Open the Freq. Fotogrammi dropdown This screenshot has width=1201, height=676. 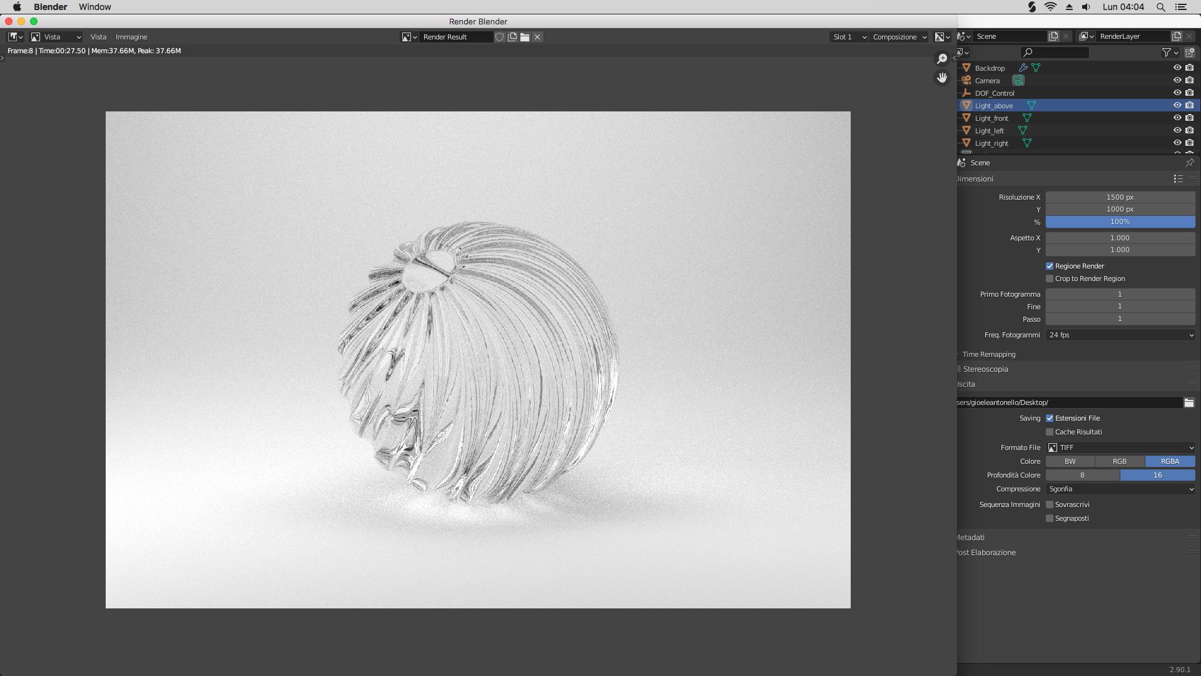(x=1120, y=335)
